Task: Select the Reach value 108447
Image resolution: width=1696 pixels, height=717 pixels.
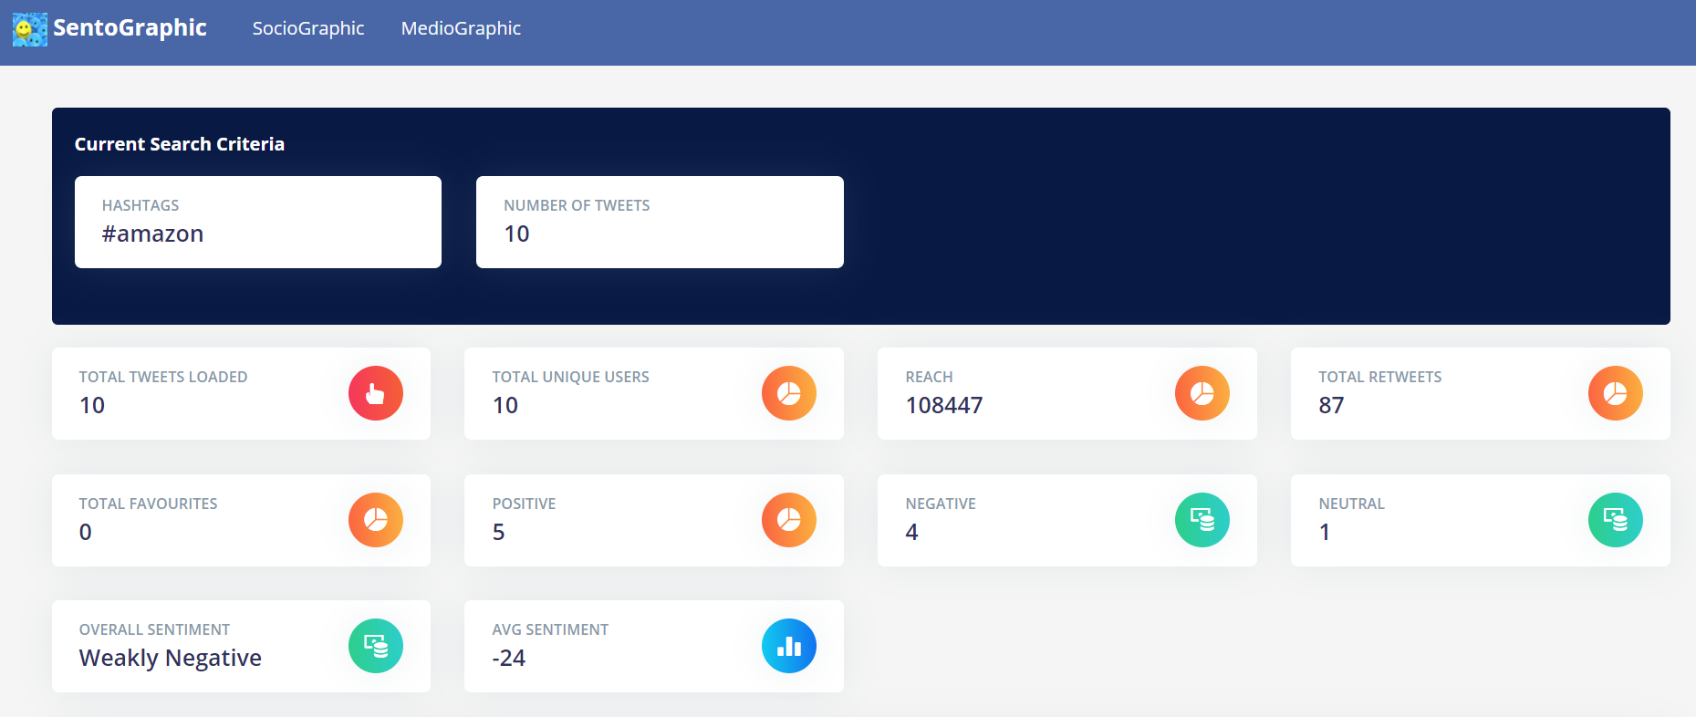Action: [944, 405]
